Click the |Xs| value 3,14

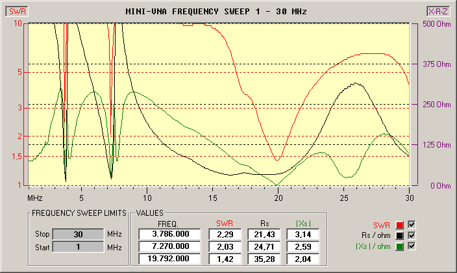point(303,234)
